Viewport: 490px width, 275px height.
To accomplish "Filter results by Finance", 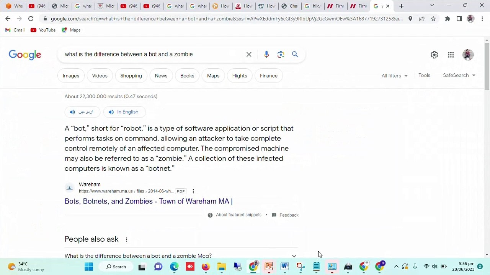I will point(269,76).
